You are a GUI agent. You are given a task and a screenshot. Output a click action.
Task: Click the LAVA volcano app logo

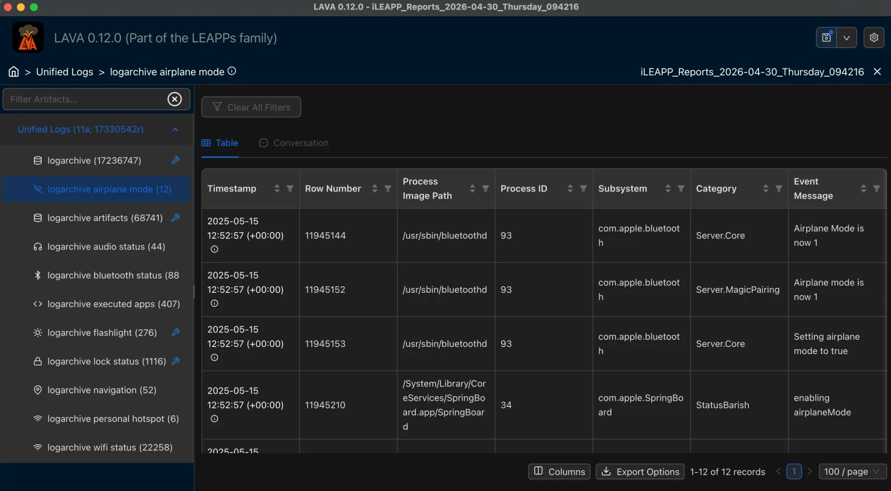click(x=28, y=38)
